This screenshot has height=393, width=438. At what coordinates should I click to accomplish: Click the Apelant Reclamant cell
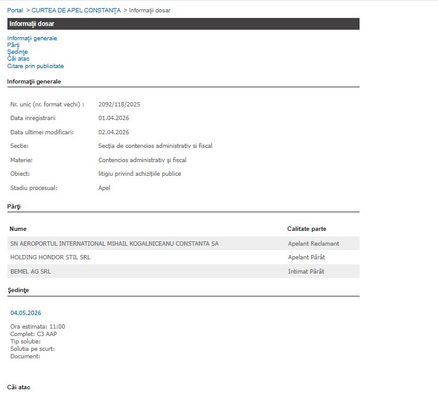click(313, 244)
